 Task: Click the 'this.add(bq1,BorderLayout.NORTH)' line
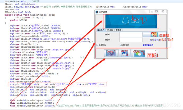pos(32,103)
